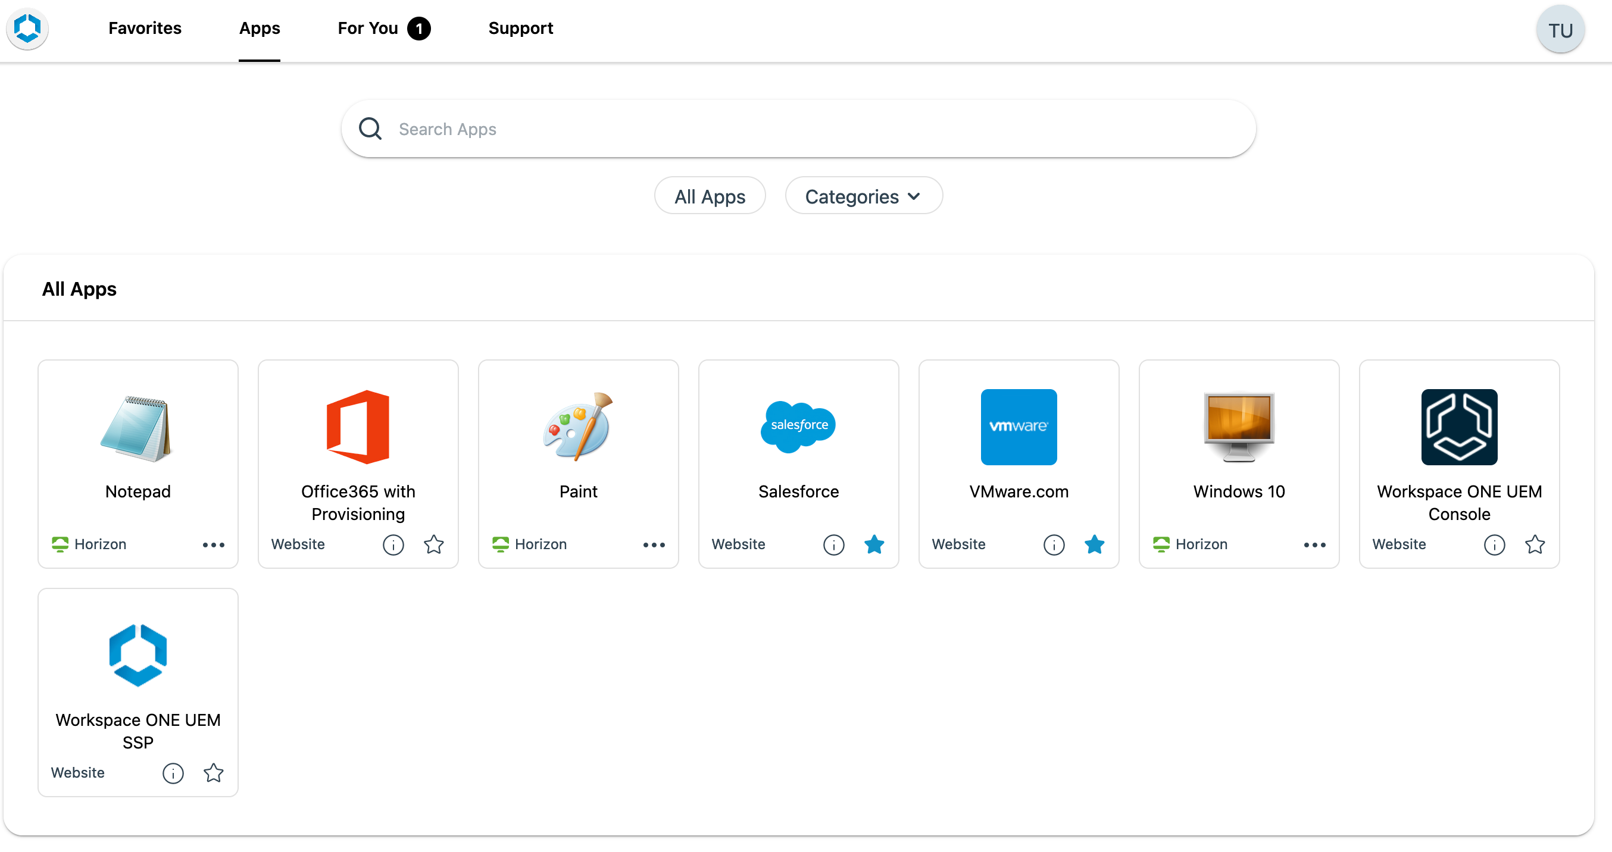
Task: Open the Salesforce app icon
Action: 798,427
